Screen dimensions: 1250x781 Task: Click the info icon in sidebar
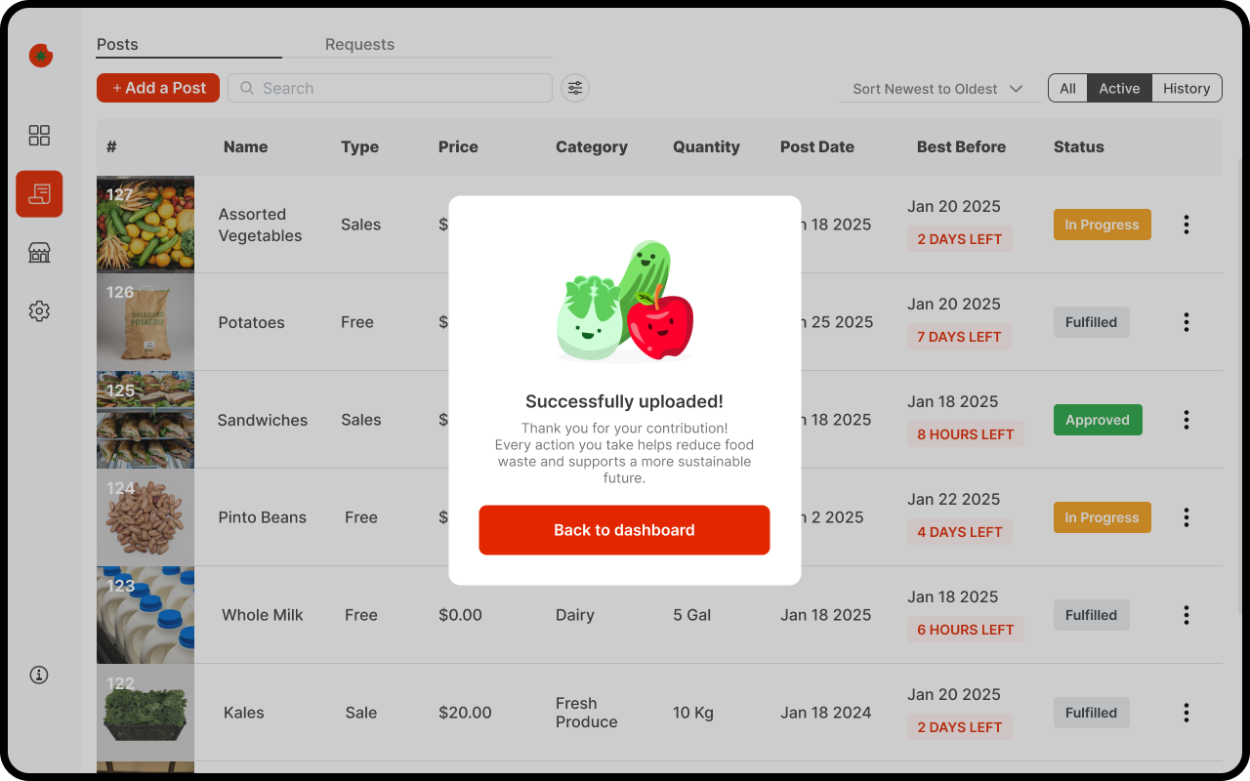point(39,675)
